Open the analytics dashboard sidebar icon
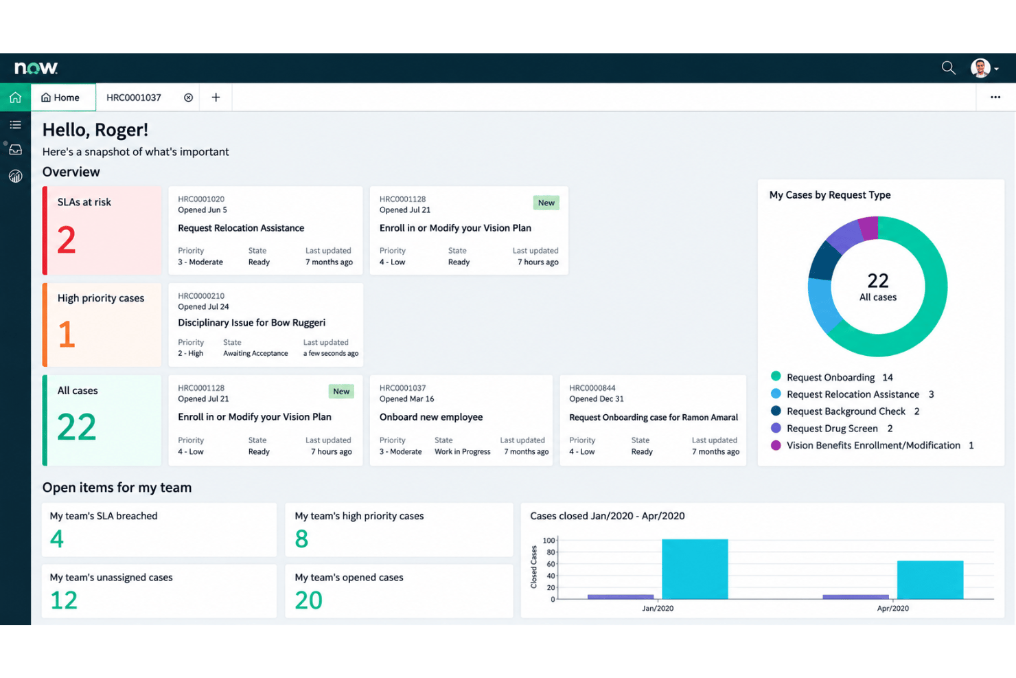 pyautogui.click(x=15, y=177)
